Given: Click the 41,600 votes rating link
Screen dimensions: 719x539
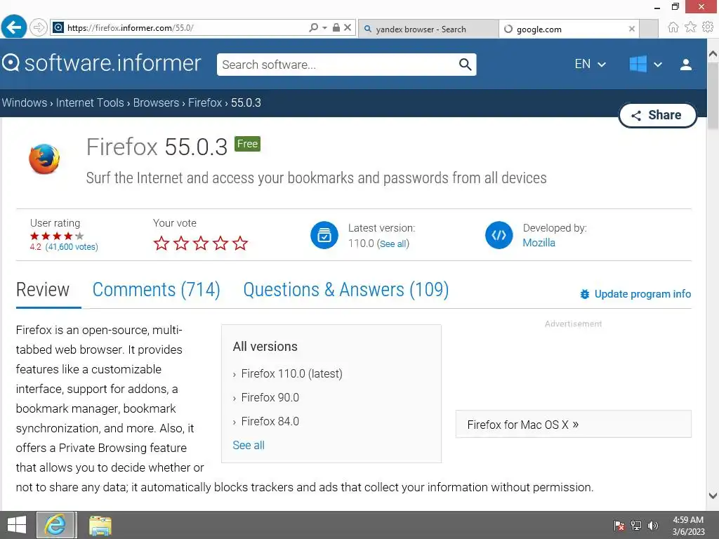Looking at the screenshot, I should 72,246.
